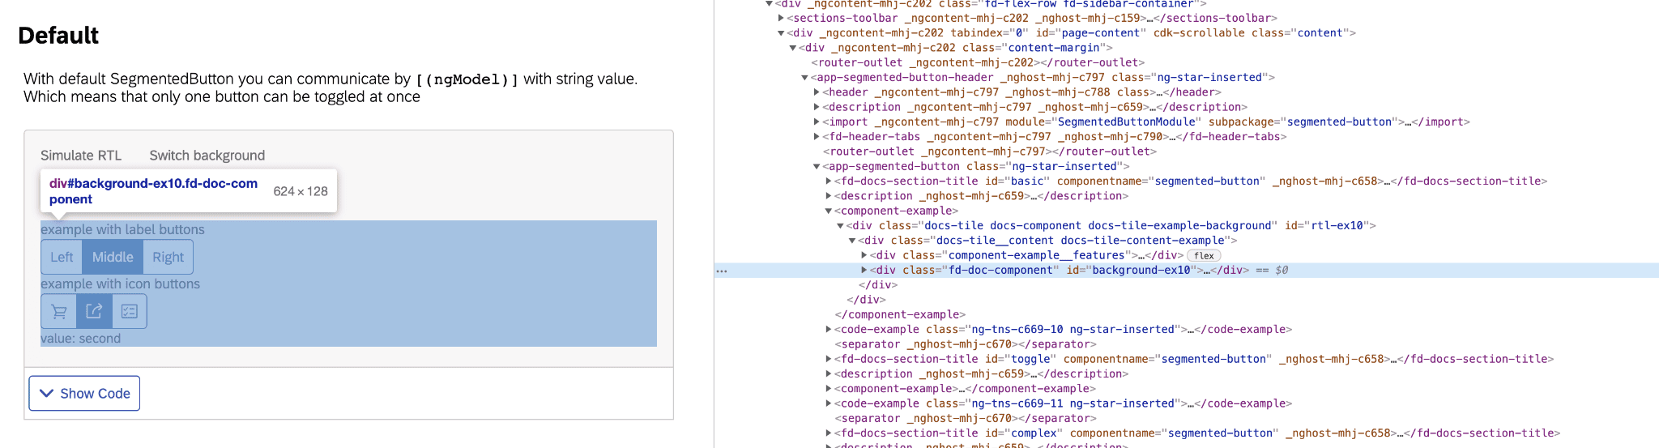The image size is (1659, 448).
Task: Expand the sections-toolbar element arrow
Action: [781, 18]
